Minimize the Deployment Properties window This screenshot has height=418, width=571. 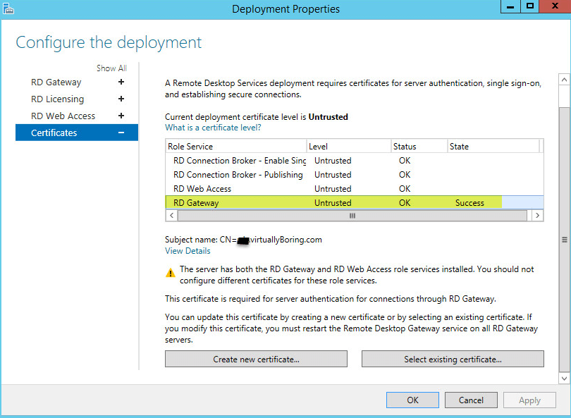click(510, 6)
